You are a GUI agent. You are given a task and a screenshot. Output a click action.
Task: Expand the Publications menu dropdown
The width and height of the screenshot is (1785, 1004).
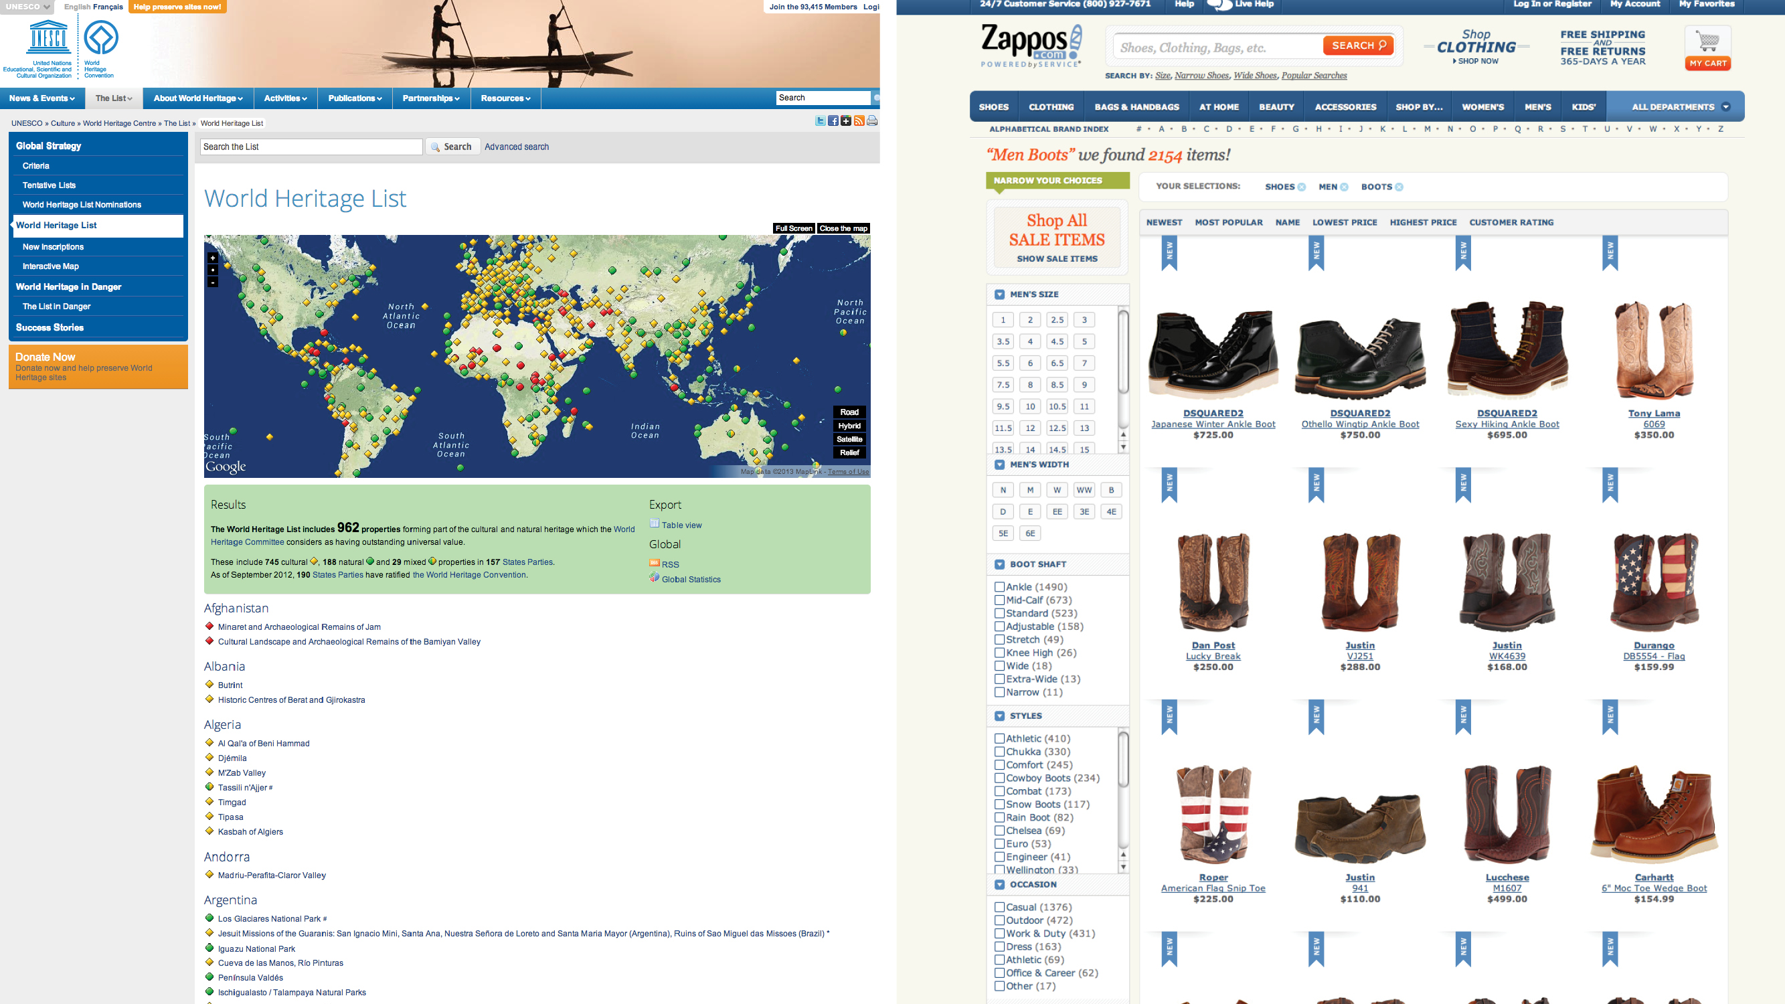tap(355, 98)
